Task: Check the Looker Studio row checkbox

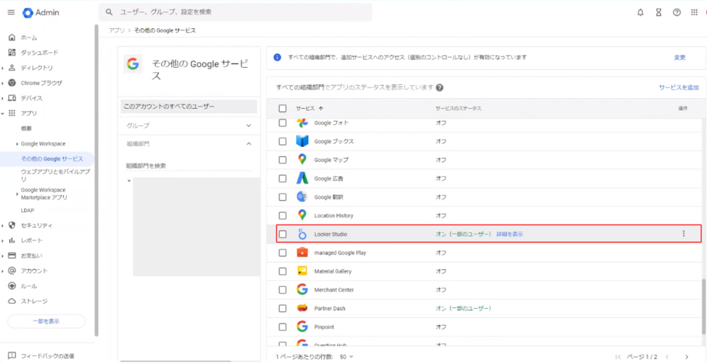Action: tap(282, 234)
